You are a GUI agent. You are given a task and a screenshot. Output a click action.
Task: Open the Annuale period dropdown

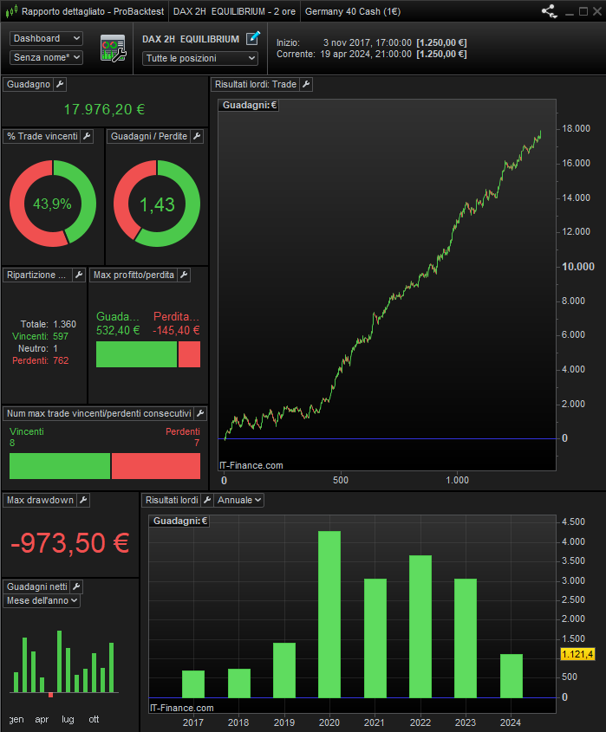pyautogui.click(x=238, y=500)
